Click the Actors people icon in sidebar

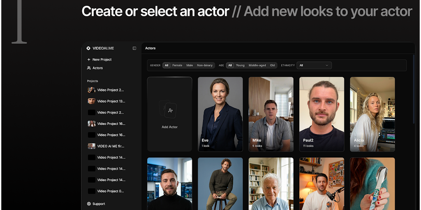(x=89, y=68)
